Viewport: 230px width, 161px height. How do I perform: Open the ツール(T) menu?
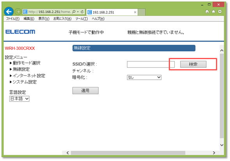click(x=81, y=19)
